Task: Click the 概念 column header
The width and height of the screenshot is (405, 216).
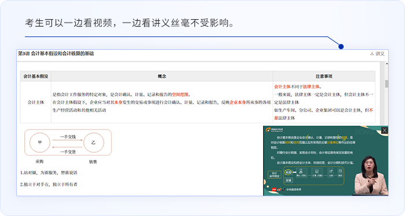Action: pos(162,76)
